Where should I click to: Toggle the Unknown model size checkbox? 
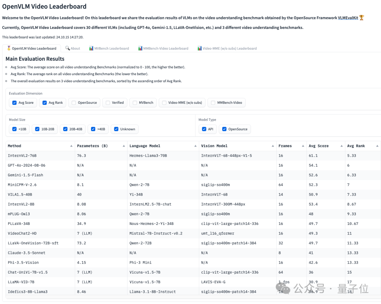click(x=116, y=129)
